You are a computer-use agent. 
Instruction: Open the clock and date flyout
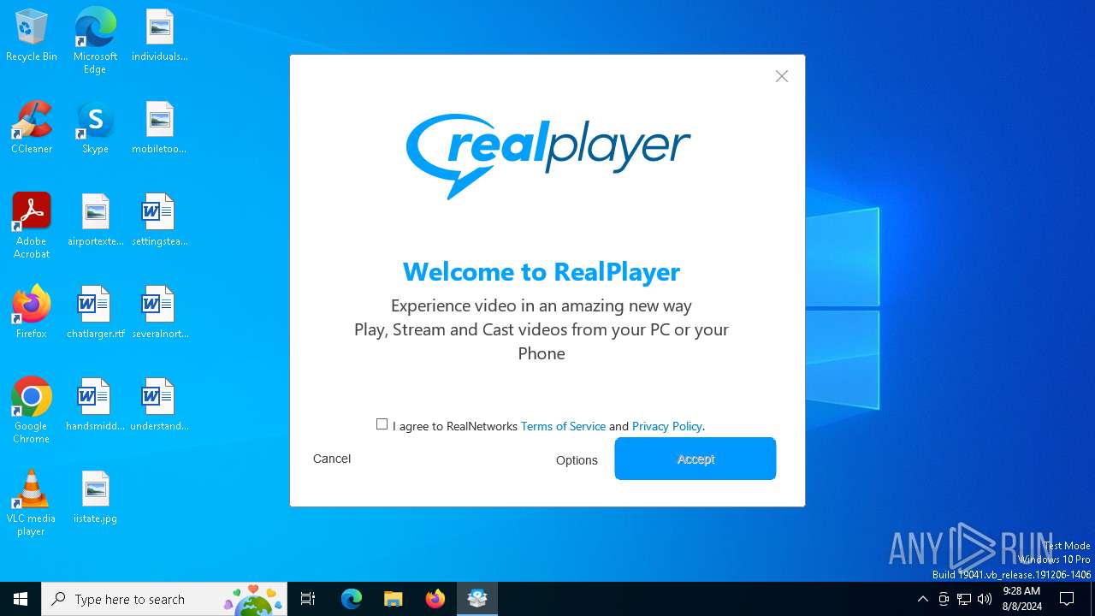point(1021,599)
